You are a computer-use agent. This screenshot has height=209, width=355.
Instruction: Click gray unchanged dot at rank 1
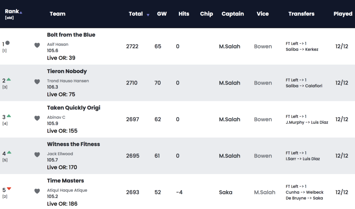point(8,43)
